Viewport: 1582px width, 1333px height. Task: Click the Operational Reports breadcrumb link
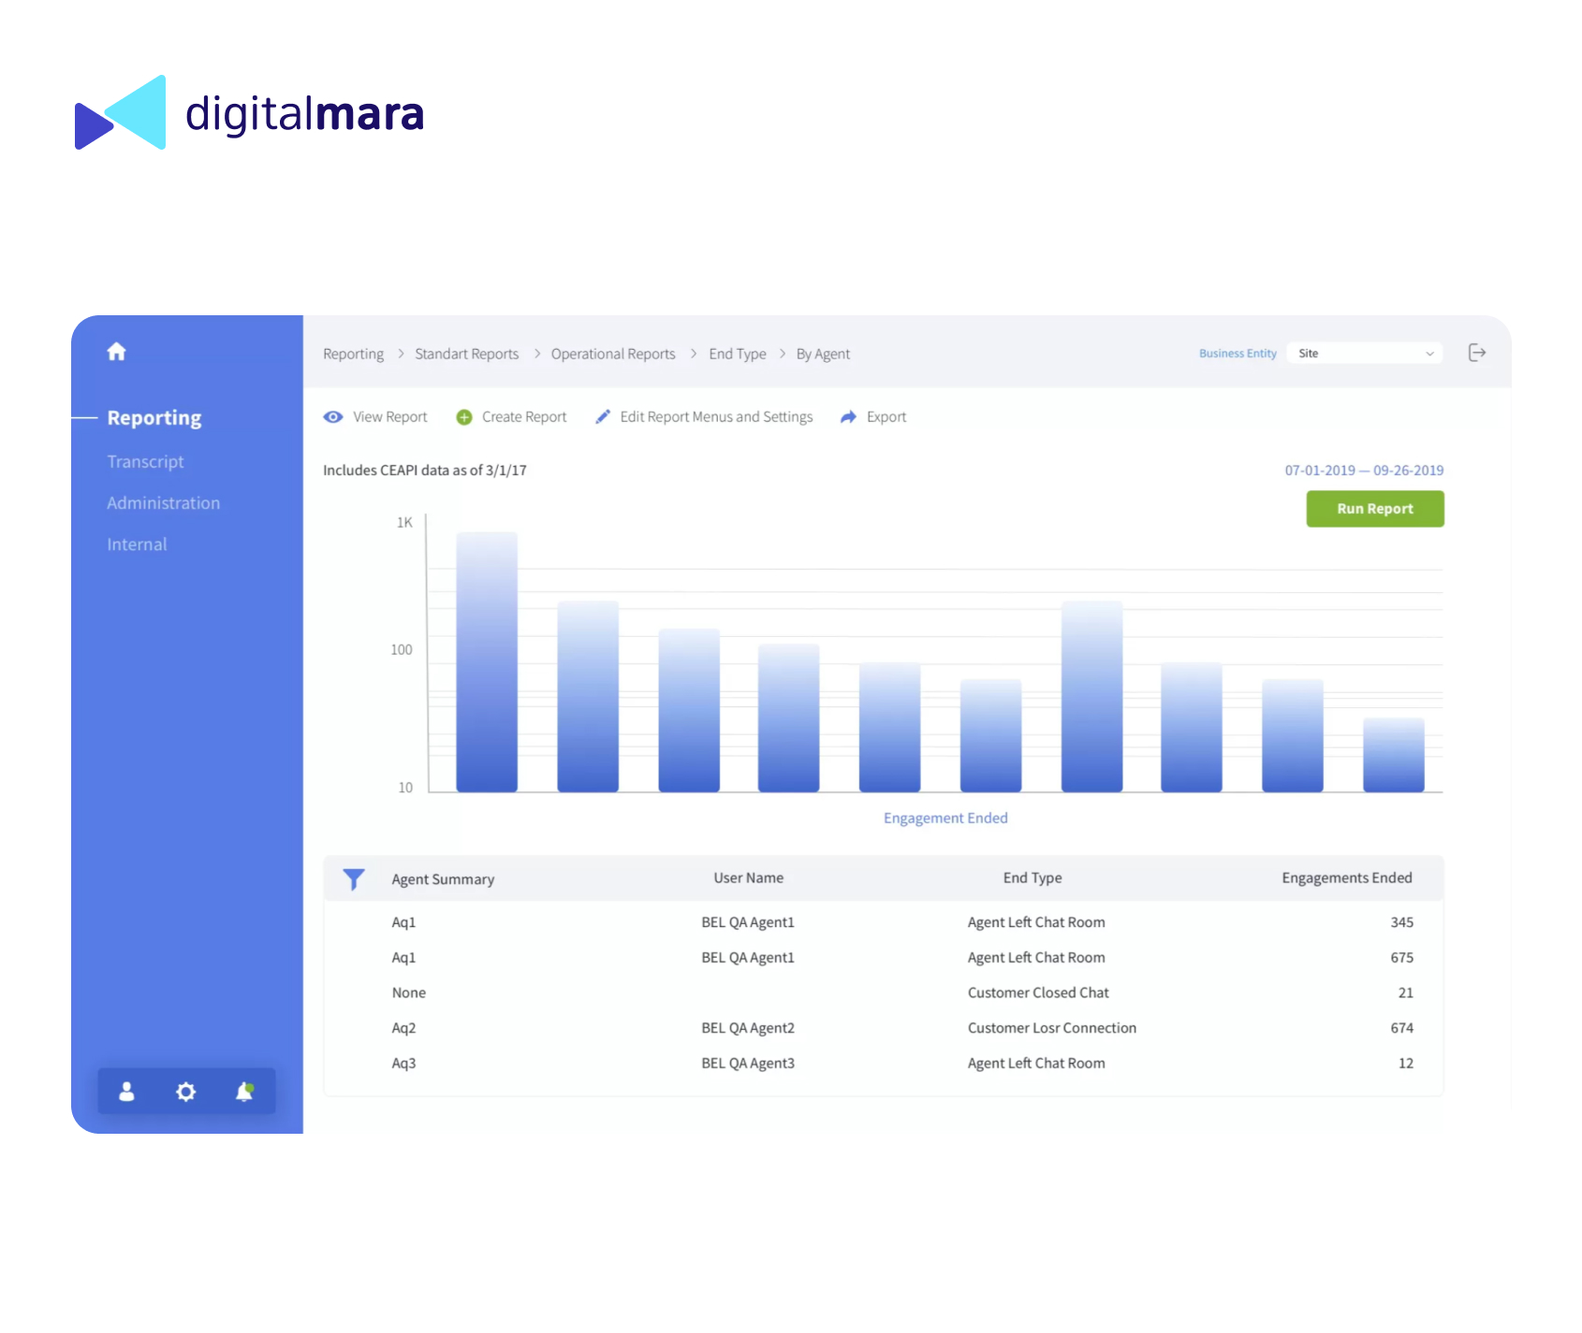(x=612, y=355)
